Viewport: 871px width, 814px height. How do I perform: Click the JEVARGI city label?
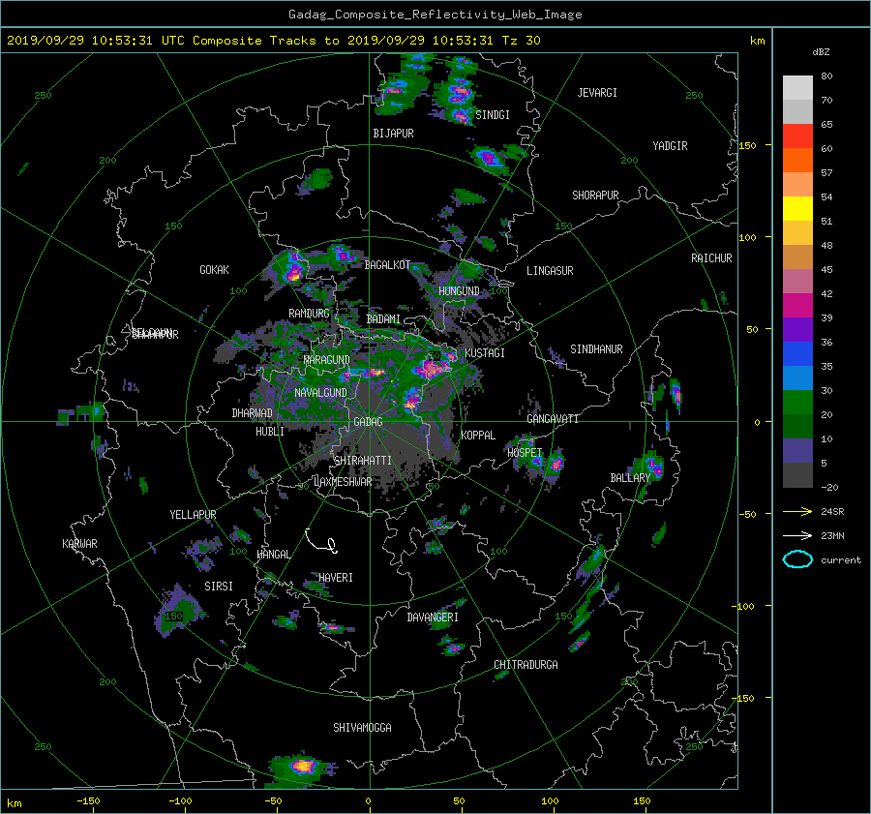coord(597,93)
